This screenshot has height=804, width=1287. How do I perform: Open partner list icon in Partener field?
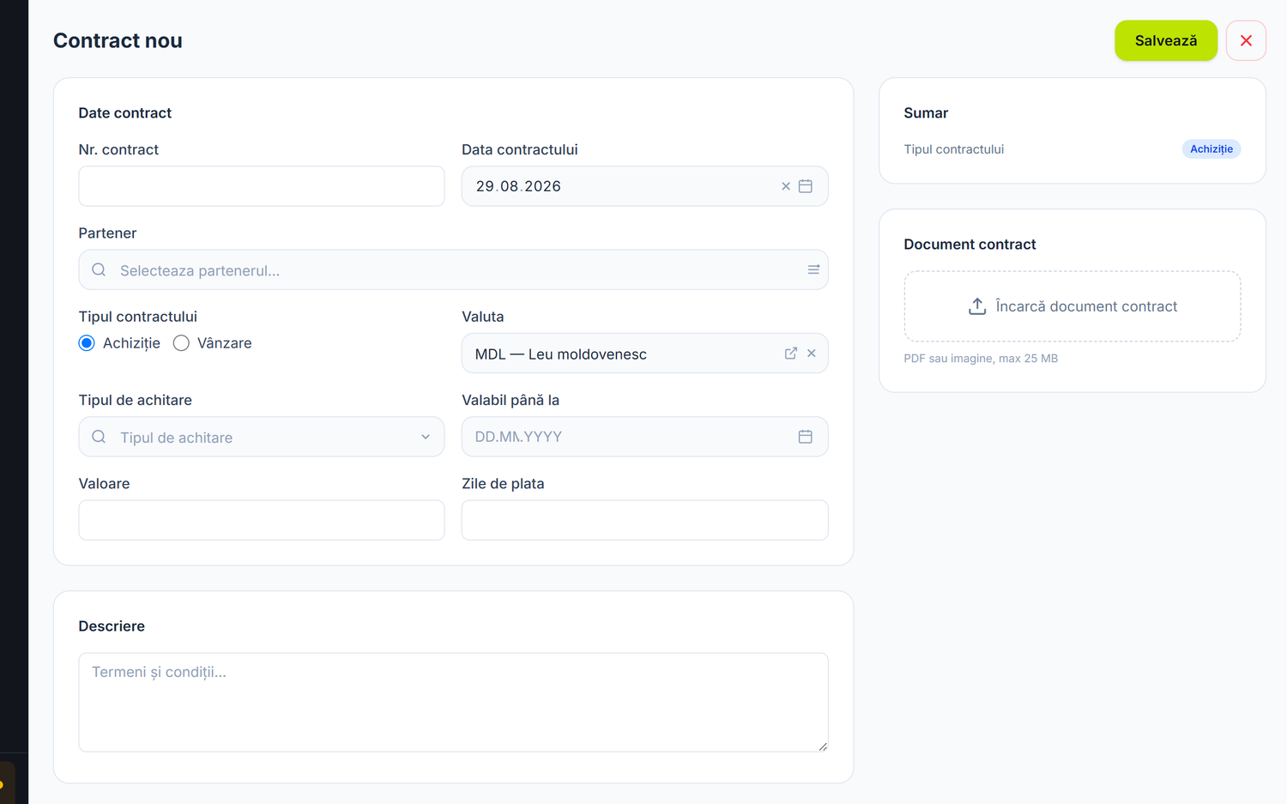(813, 270)
